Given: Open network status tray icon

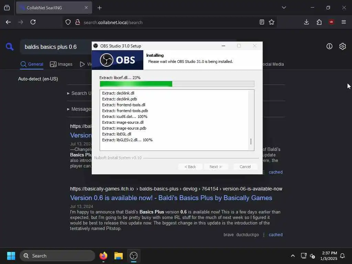Looking at the screenshot, I should [x=304, y=256].
